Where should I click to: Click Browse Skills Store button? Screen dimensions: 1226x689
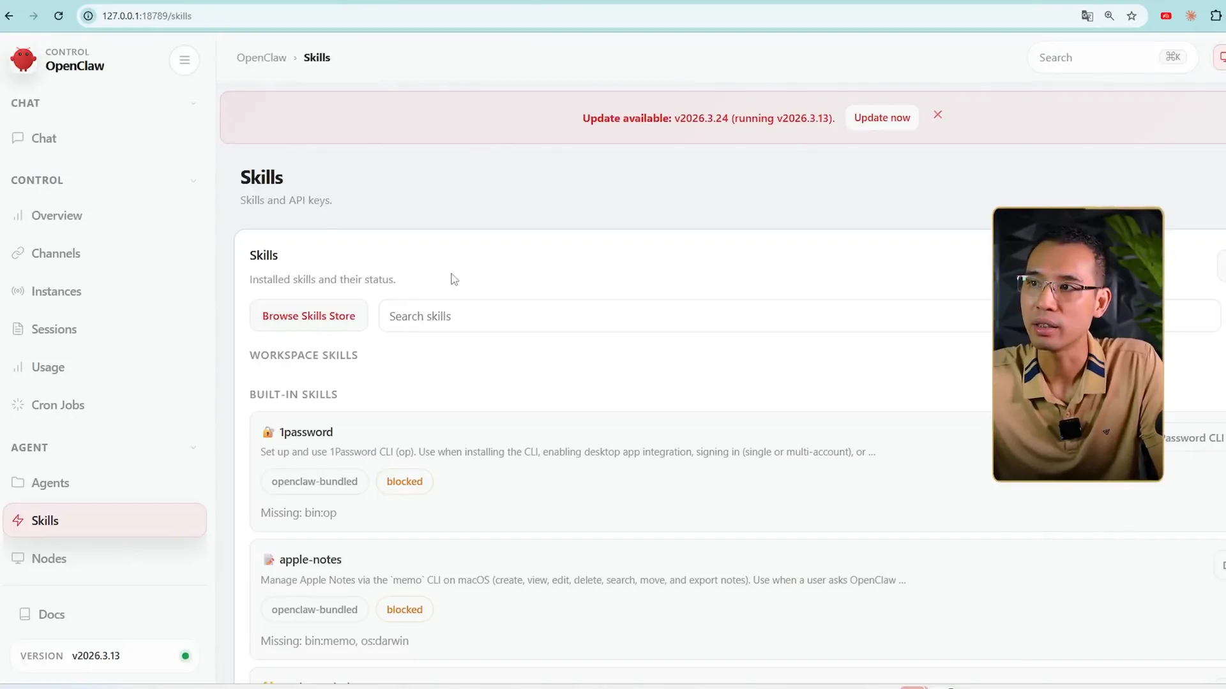coord(308,316)
